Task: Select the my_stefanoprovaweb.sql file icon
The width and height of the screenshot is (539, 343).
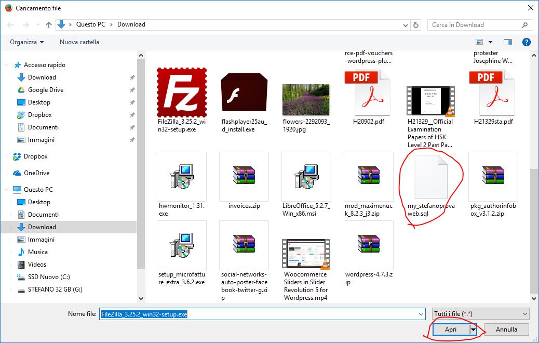Action: [430, 177]
